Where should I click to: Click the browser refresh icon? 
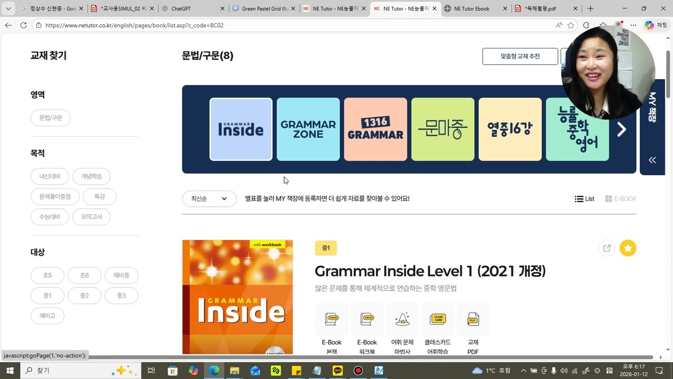[x=23, y=25]
